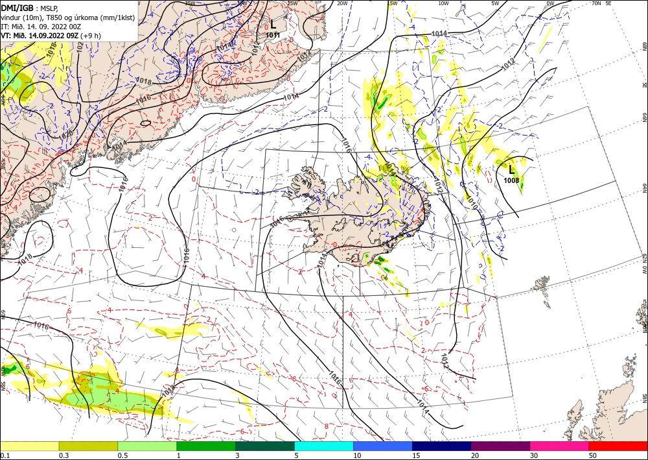Click the pink 30–50 legend swatch
Image resolution: width=648 pixels, height=460 pixels.
pyautogui.click(x=560, y=446)
